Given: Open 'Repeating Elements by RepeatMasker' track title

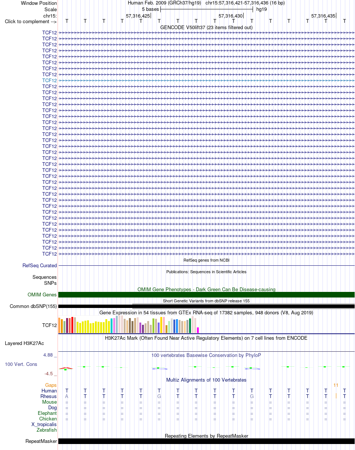Looking at the screenshot, I should click(206, 436).
